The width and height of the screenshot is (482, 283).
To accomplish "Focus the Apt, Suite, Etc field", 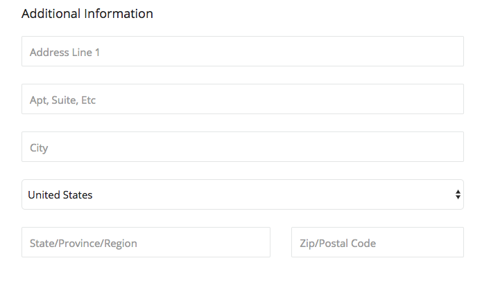I will click(242, 99).
